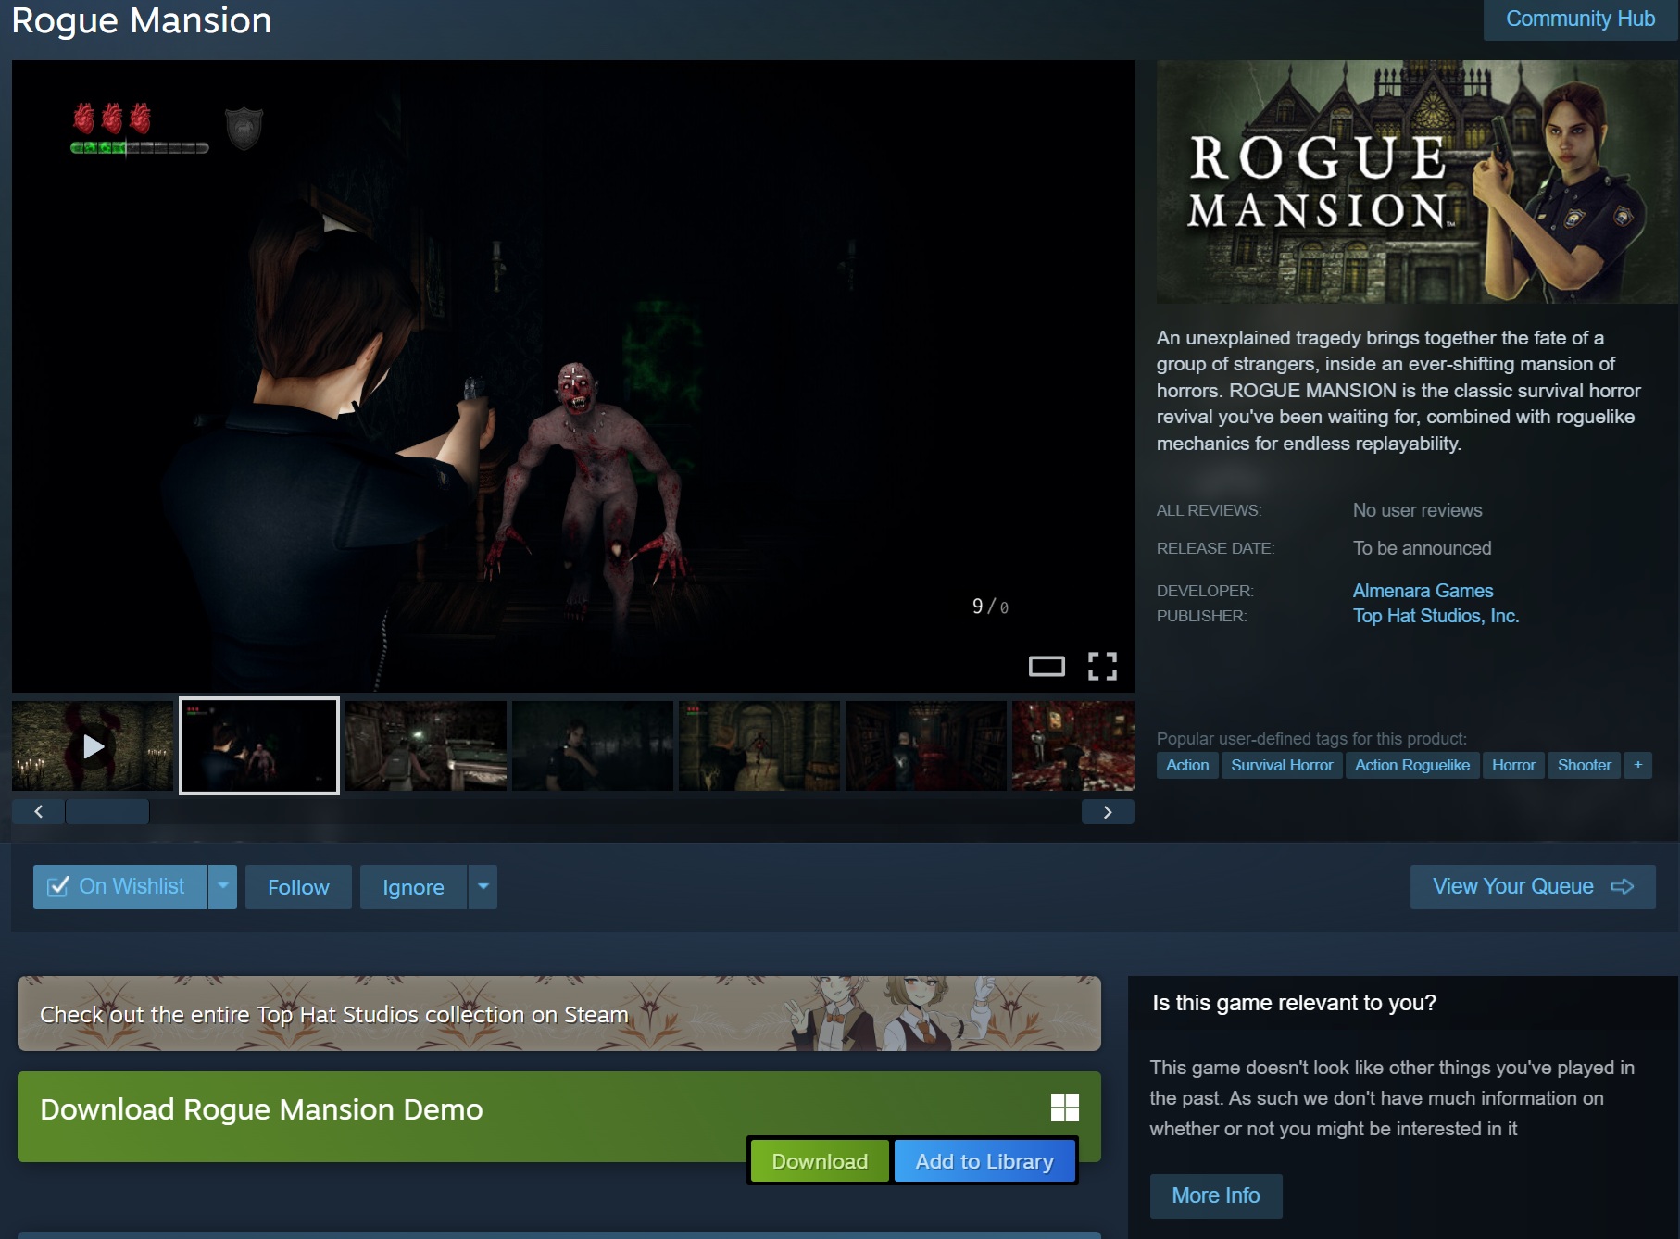Ignore this game

tap(413, 887)
